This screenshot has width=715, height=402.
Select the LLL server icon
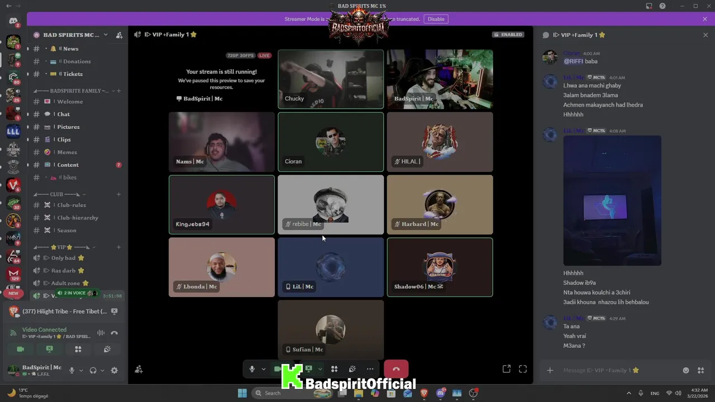[13, 132]
